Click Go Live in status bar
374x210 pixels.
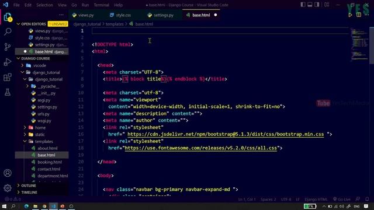point(342,199)
